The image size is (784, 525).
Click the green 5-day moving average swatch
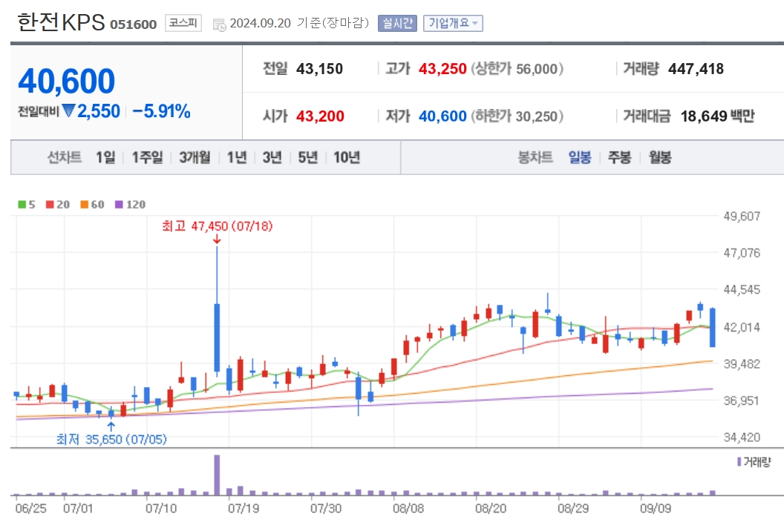pyautogui.click(x=22, y=205)
